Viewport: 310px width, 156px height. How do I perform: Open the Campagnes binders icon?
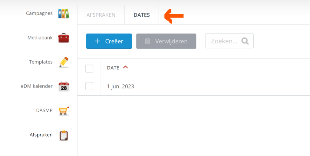pyautogui.click(x=64, y=14)
